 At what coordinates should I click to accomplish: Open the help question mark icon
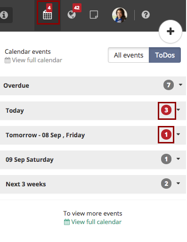[146, 15]
